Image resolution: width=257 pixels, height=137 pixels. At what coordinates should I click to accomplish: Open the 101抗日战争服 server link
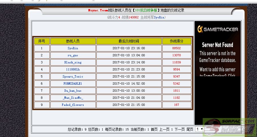[146, 10]
